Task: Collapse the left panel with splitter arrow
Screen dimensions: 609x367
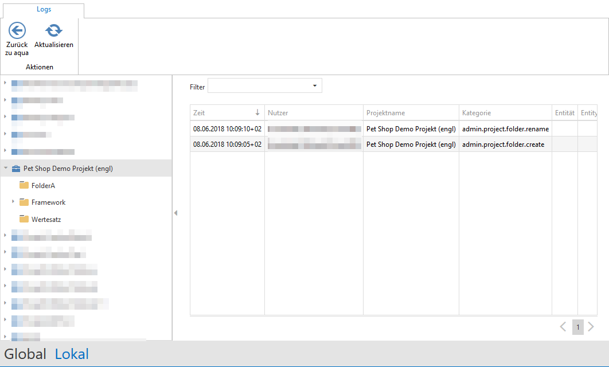Action: point(175,213)
